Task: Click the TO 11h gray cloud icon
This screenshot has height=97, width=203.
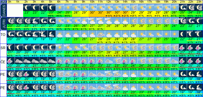Action: (101, 34)
